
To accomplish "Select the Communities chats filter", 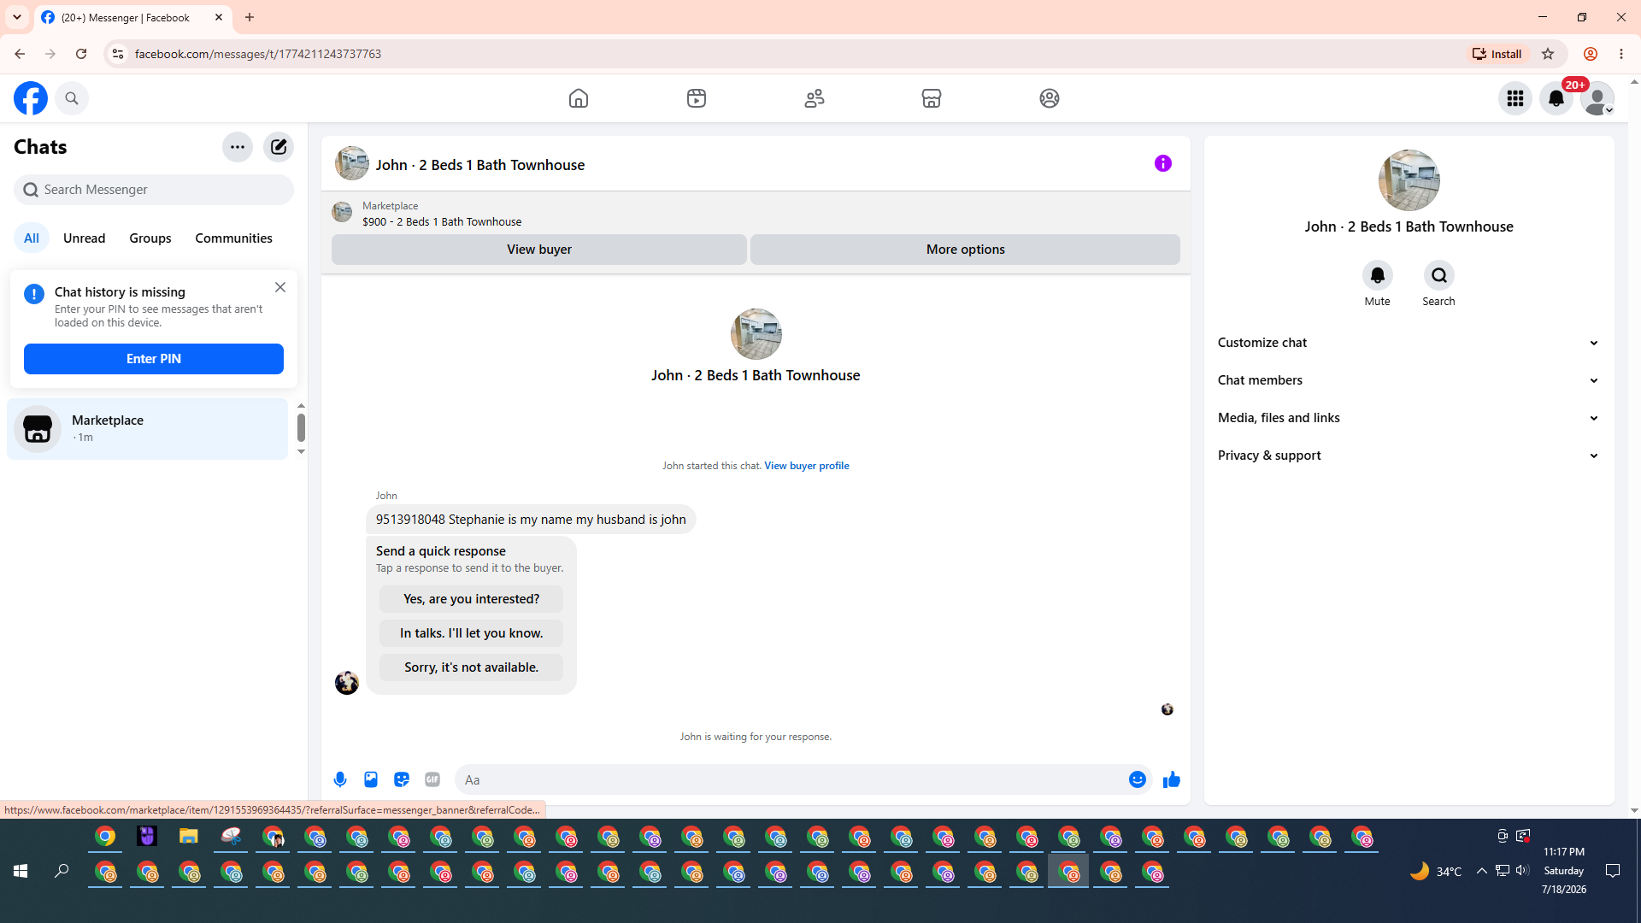I will 233,238.
